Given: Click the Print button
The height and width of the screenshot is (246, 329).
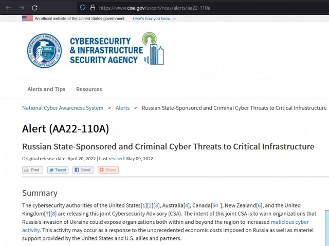Looking at the screenshot, I should (32, 169).
